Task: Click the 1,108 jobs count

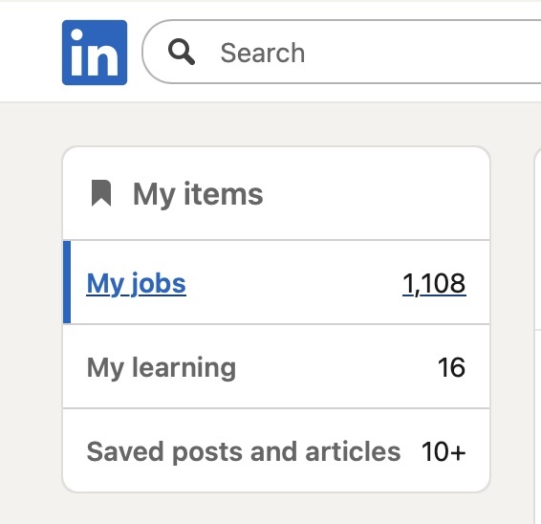Action: click(x=434, y=284)
